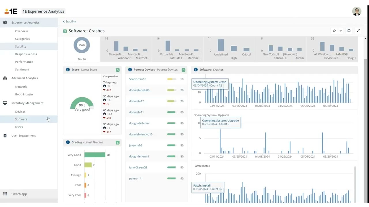
Task: Click the Average grading bar
Action: 85,175
